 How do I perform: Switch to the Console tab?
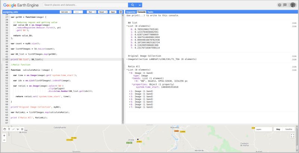[x=142, y=12]
